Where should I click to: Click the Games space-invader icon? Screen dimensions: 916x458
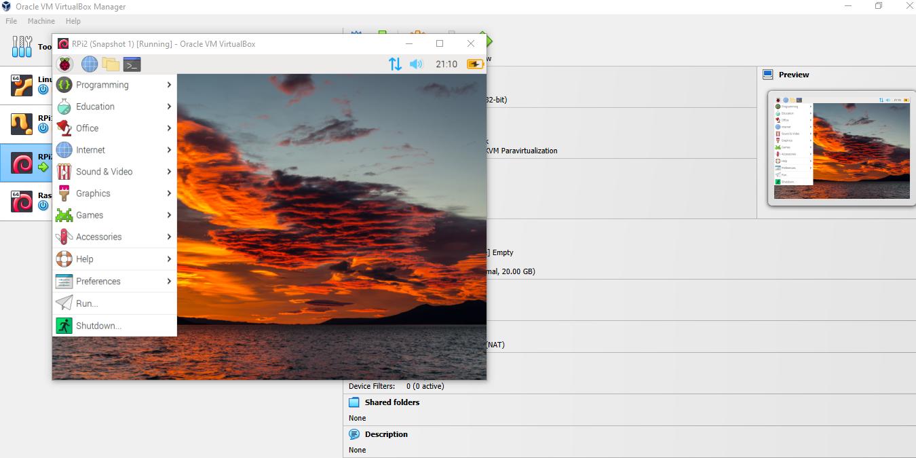[x=63, y=214]
